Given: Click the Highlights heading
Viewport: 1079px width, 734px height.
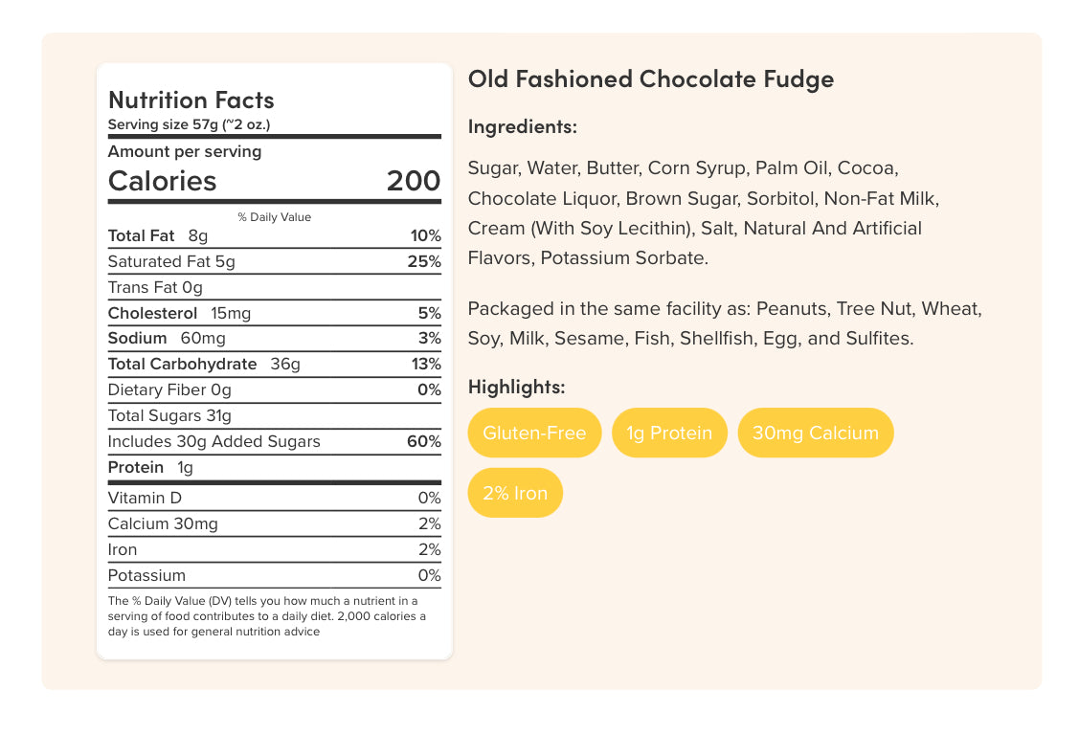Looking at the screenshot, I should (516, 387).
